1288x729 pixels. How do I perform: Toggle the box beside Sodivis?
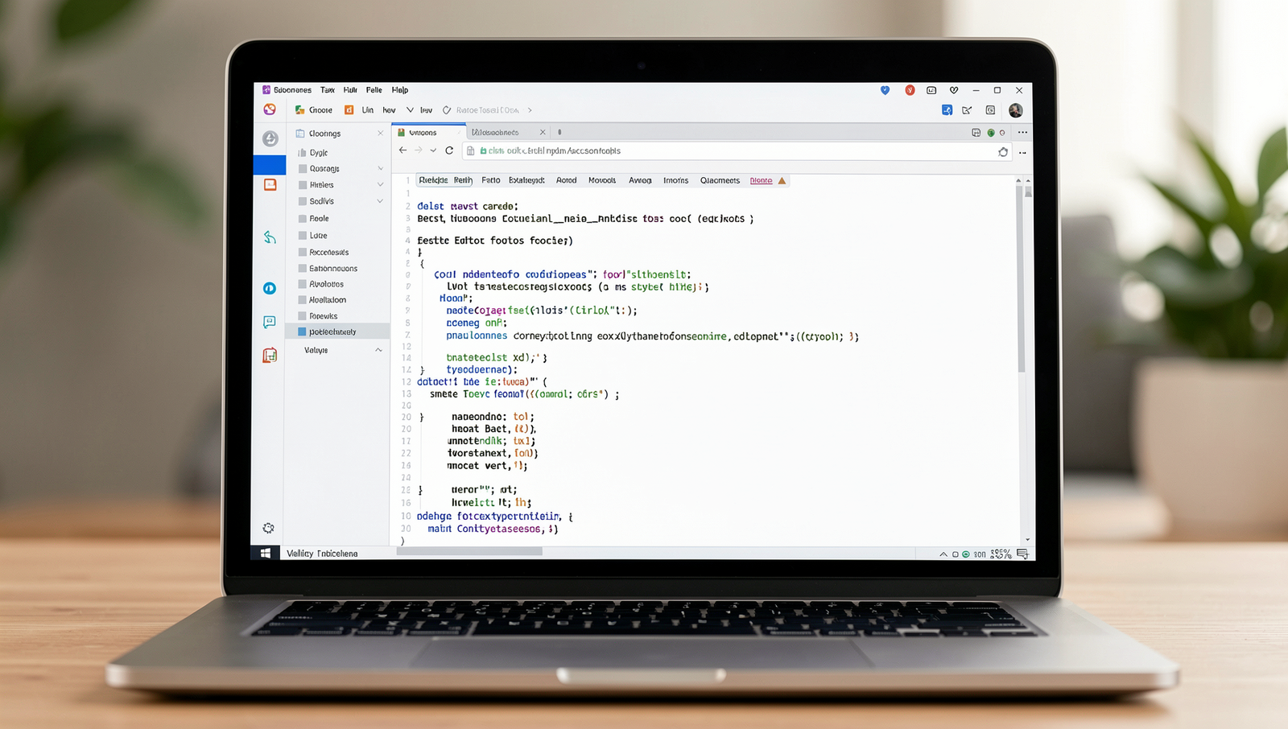(303, 201)
